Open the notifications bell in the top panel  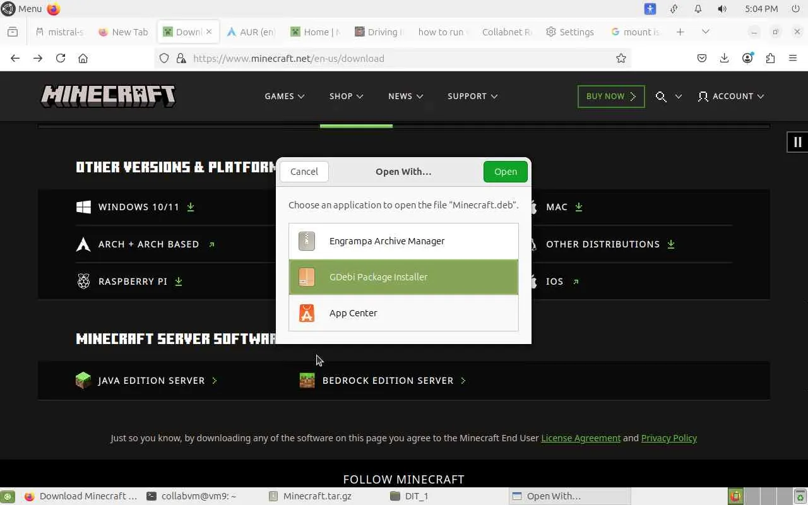click(698, 9)
